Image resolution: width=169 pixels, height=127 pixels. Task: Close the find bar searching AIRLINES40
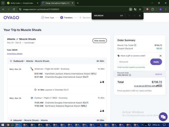click(140, 16)
